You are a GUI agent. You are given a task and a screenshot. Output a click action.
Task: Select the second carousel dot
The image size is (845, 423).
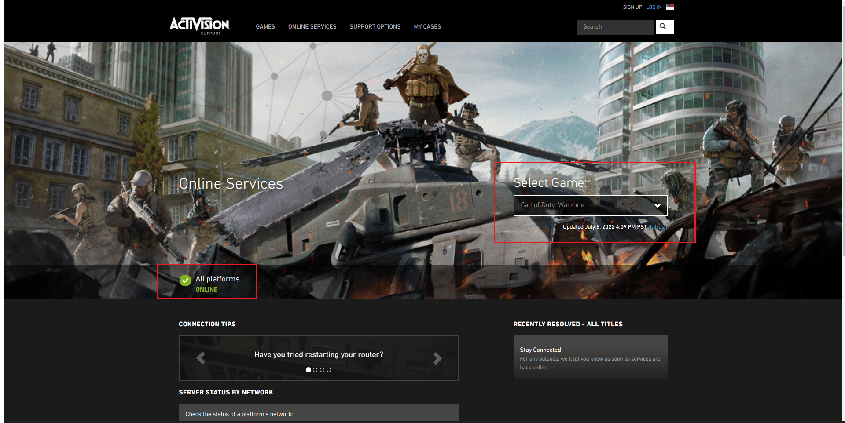315,370
